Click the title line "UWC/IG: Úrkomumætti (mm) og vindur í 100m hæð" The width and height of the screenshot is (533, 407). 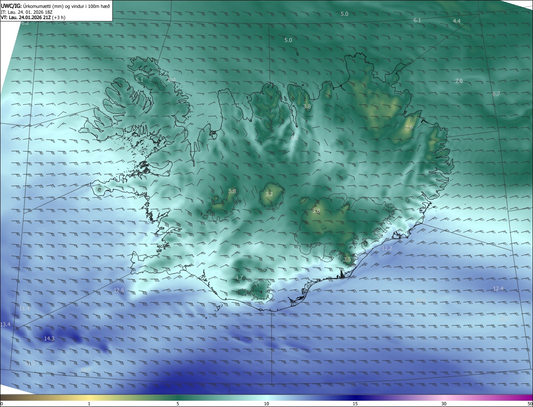pos(55,6)
